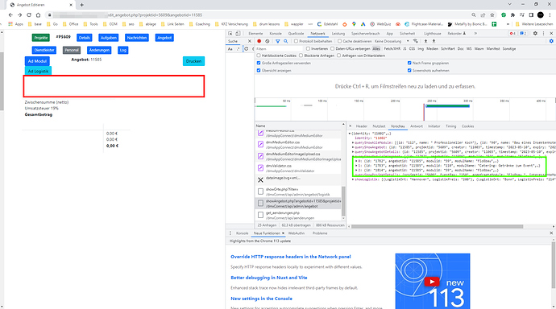This screenshot has width=556, height=309.
Task: Select showAngebot.php request in network list
Action: (x=299, y=204)
